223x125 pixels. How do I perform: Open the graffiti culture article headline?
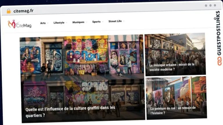(x=70, y=111)
